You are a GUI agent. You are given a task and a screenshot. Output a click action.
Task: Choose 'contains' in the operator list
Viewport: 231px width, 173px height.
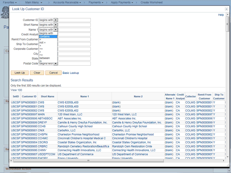pyautogui.click(x=48, y=36)
